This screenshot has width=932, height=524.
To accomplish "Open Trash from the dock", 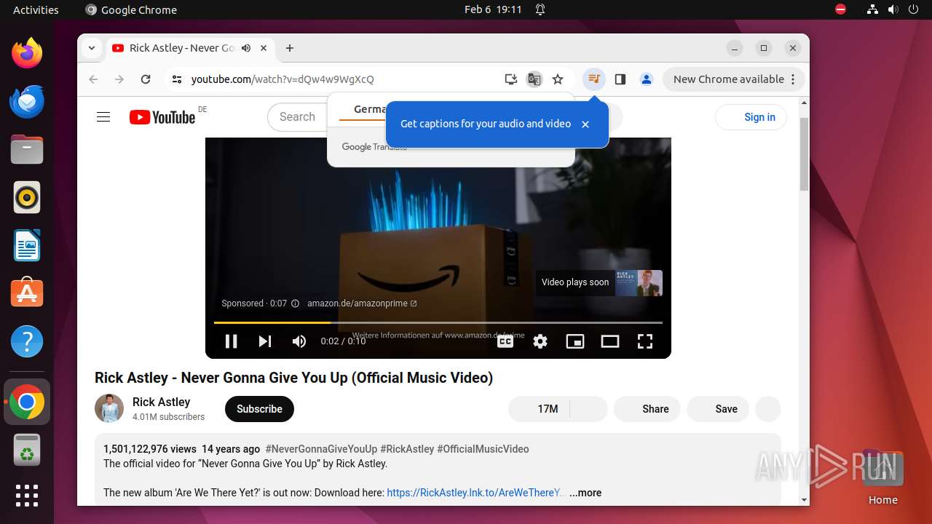I will (x=27, y=450).
